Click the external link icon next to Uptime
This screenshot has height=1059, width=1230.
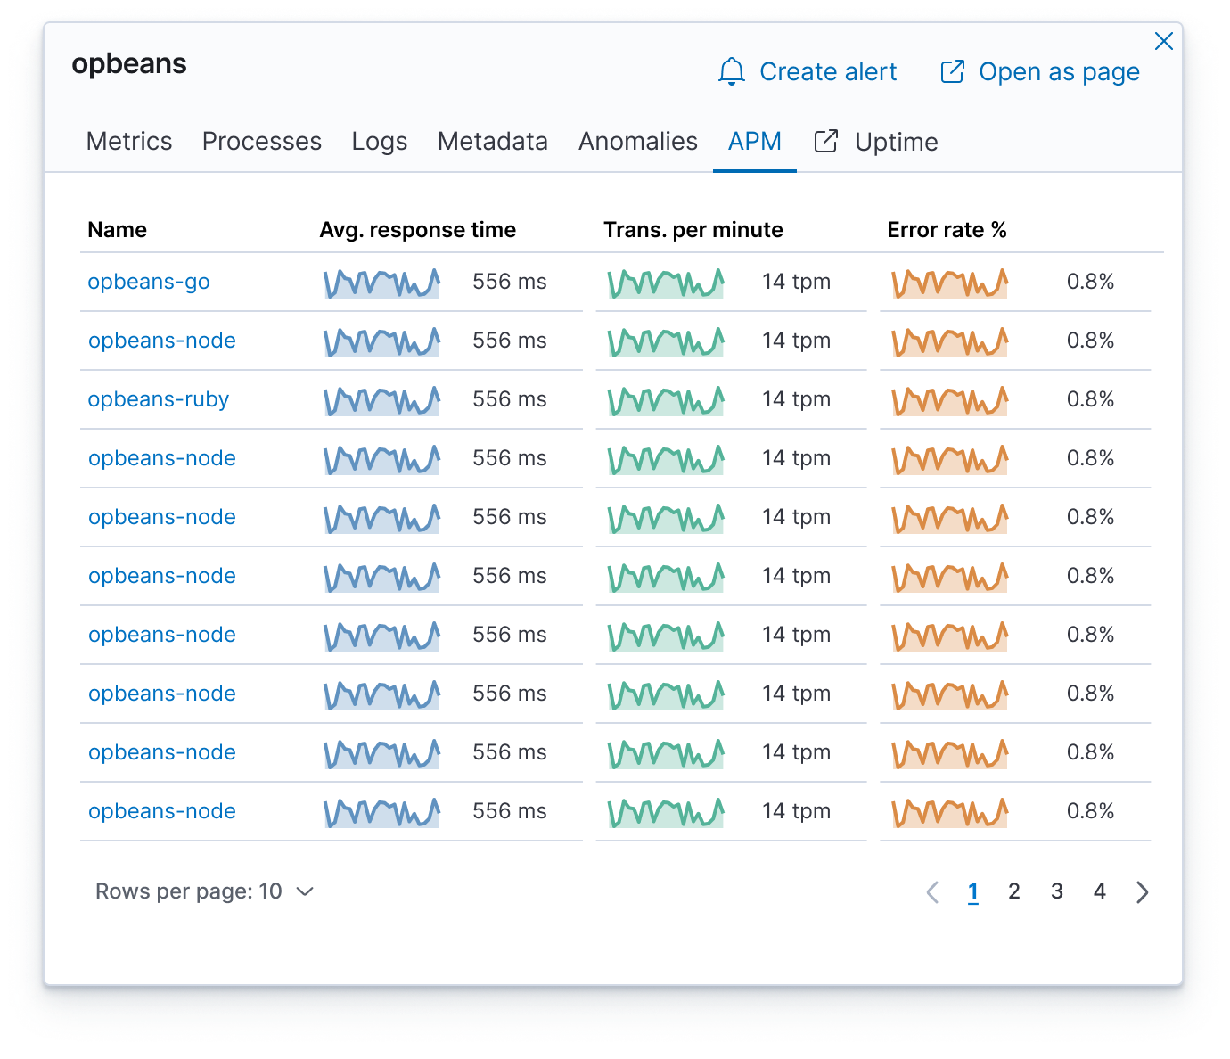click(x=825, y=141)
